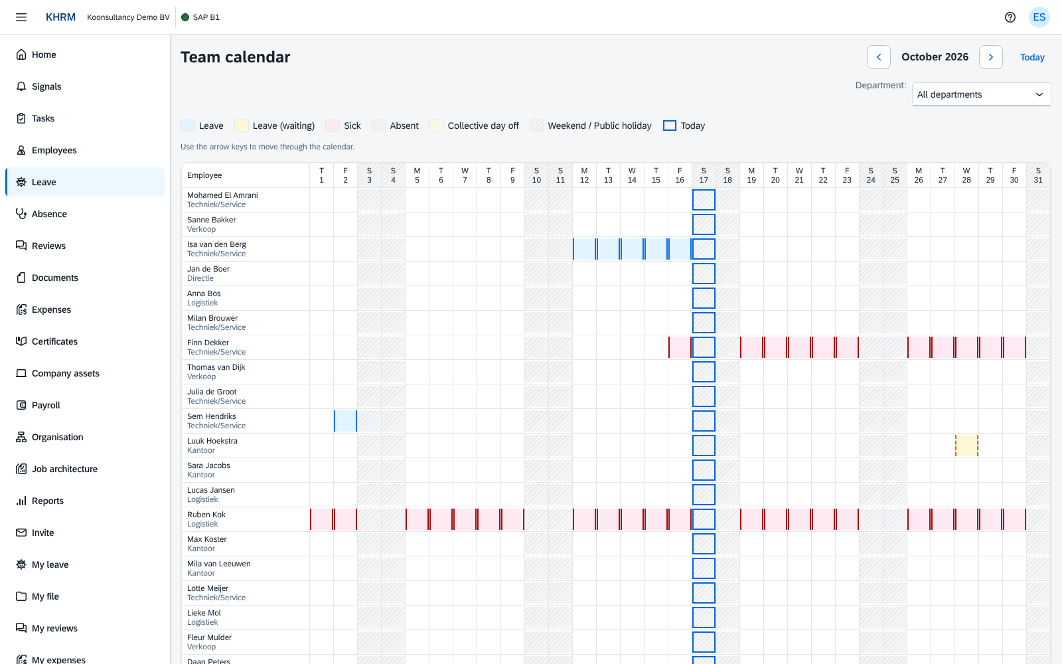Click the Signals bell icon

(21, 86)
